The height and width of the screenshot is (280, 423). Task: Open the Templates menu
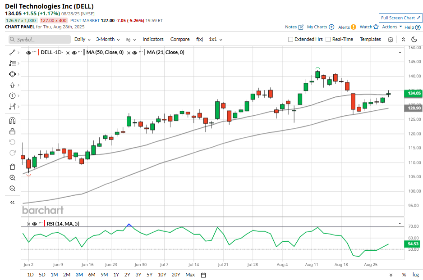[x=370, y=39]
